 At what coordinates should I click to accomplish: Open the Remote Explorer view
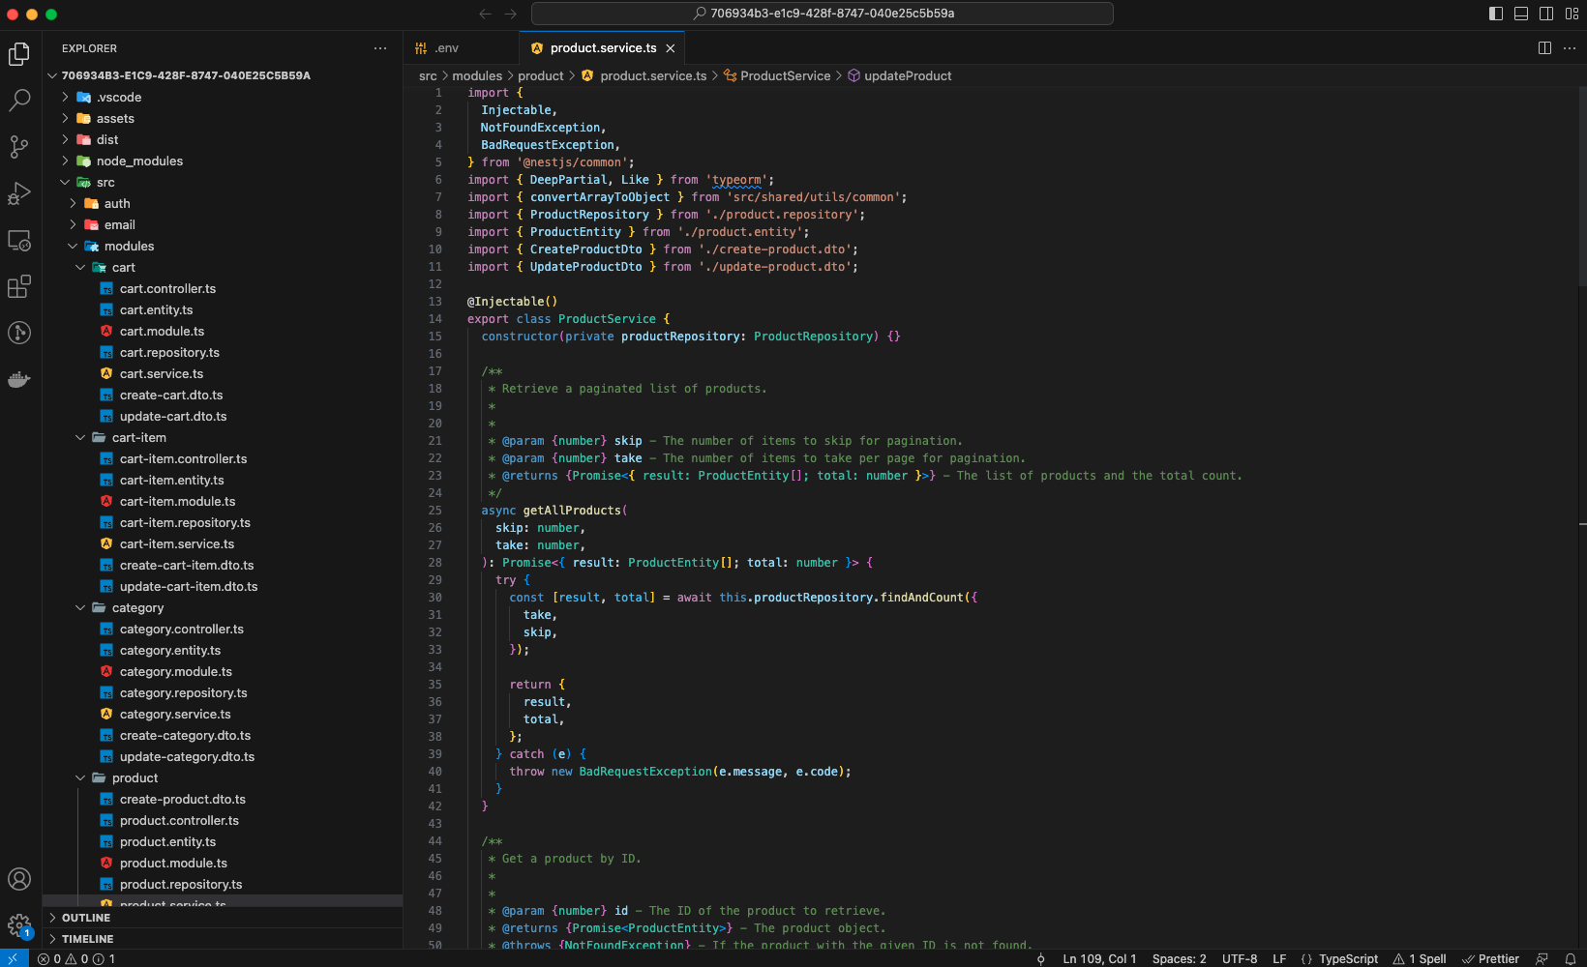point(19,240)
